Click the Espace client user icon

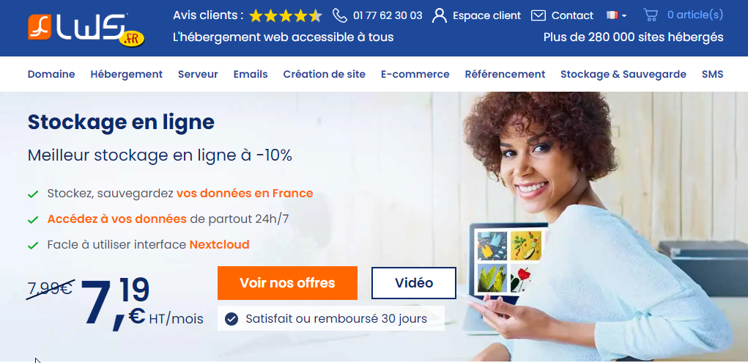(x=440, y=15)
